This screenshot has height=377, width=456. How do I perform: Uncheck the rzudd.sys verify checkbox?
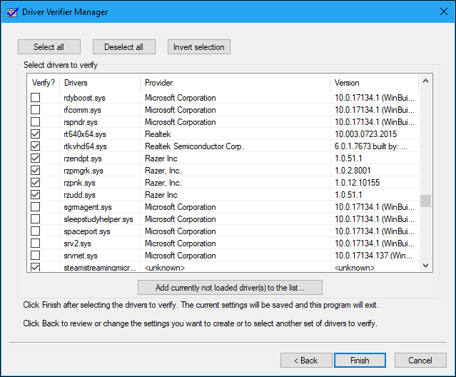[36, 195]
